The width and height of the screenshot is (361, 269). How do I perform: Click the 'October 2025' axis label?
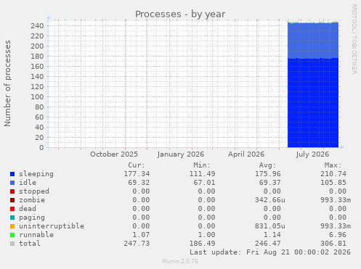[114, 154]
